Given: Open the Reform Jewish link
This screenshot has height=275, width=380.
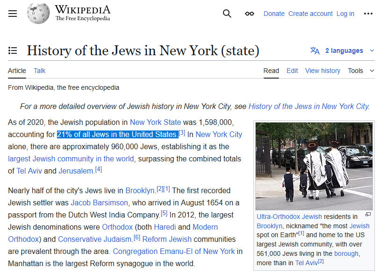Looking at the screenshot, I should [x=167, y=239].
